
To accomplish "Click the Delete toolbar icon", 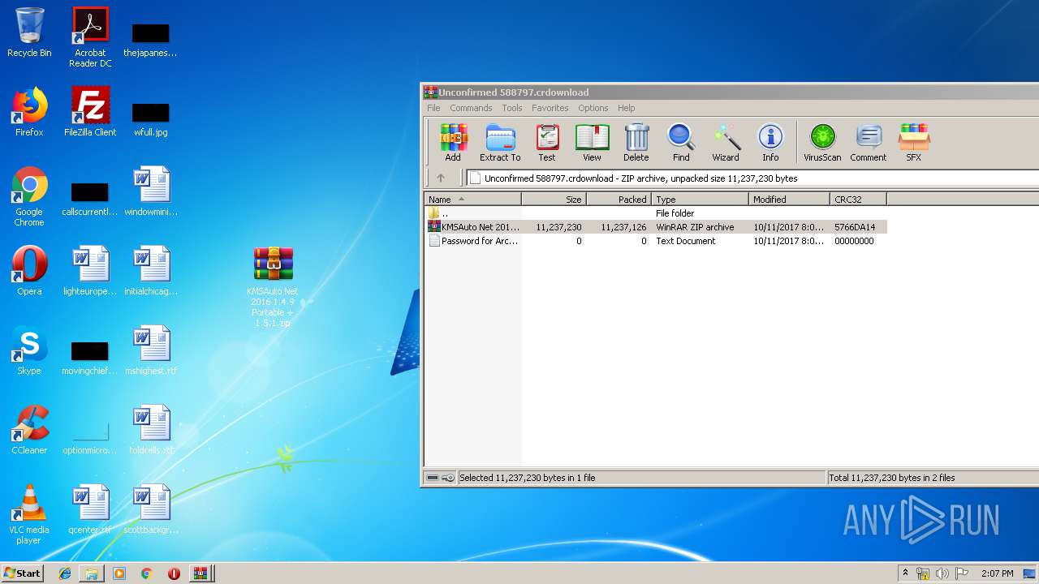I will point(636,143).
